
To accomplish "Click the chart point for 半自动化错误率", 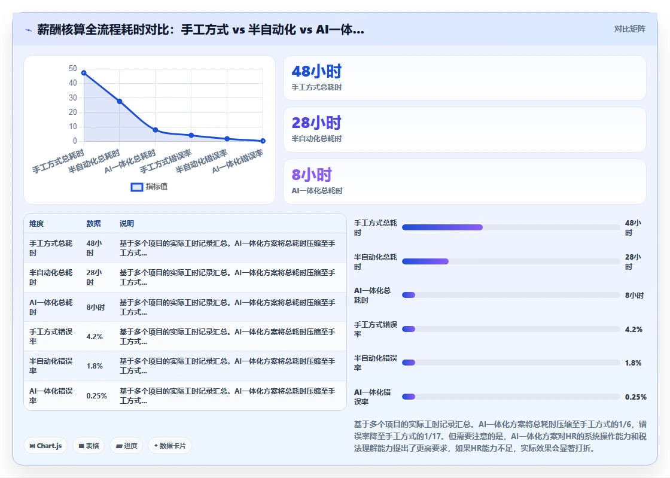I will point(227,139).
